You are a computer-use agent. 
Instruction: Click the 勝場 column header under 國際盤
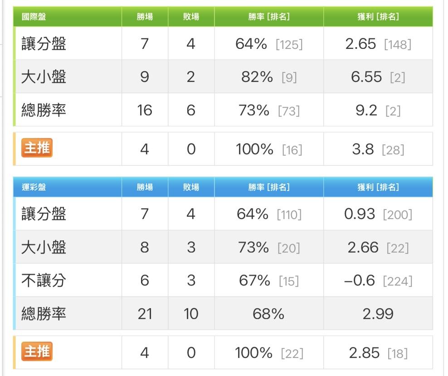pos(145,17)
